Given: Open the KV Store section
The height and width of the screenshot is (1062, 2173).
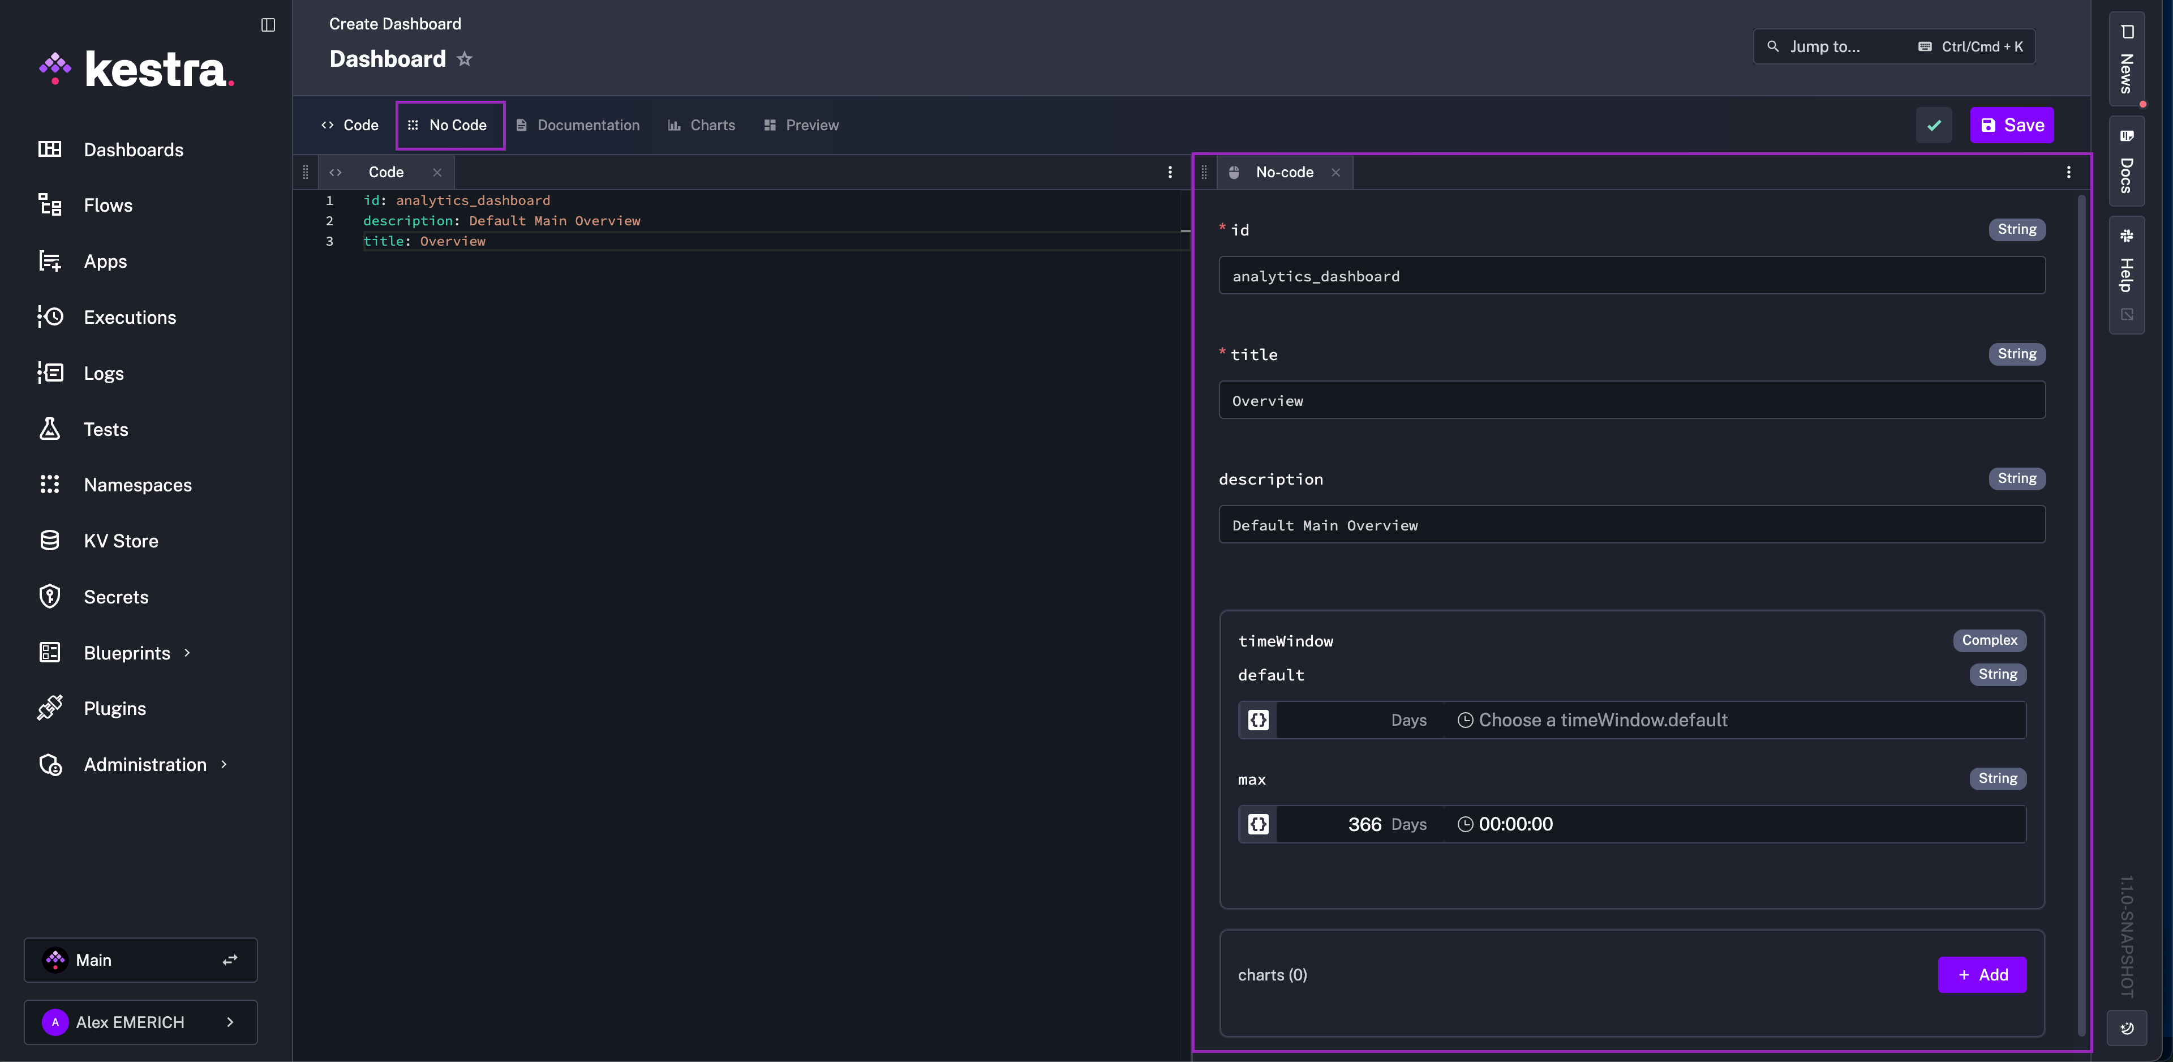Looking at the screenshot, I should [x=121, y=540].
